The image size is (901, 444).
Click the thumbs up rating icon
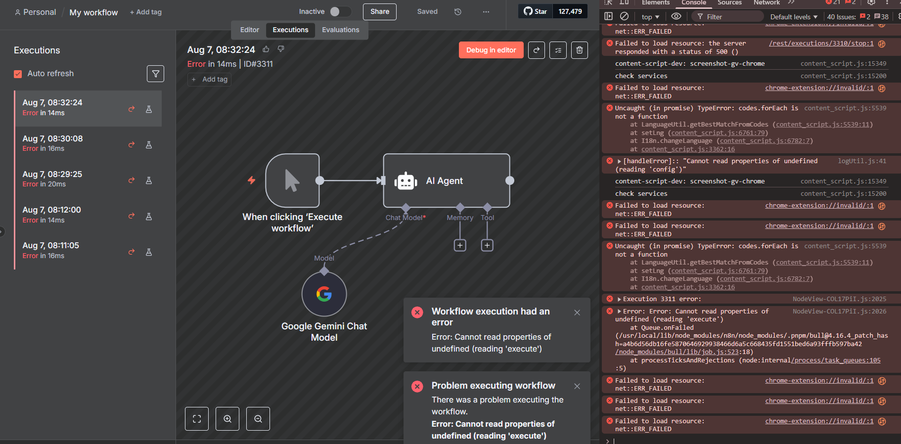coord(266,49)
